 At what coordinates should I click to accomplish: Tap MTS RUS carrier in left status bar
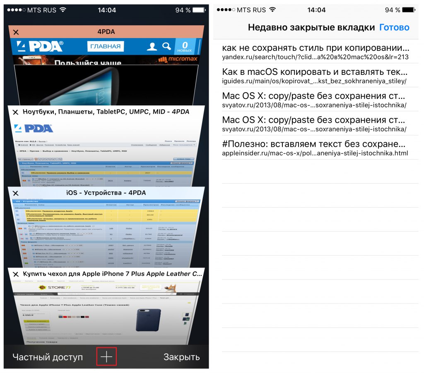pyautogui.click(x=42, y=10)
